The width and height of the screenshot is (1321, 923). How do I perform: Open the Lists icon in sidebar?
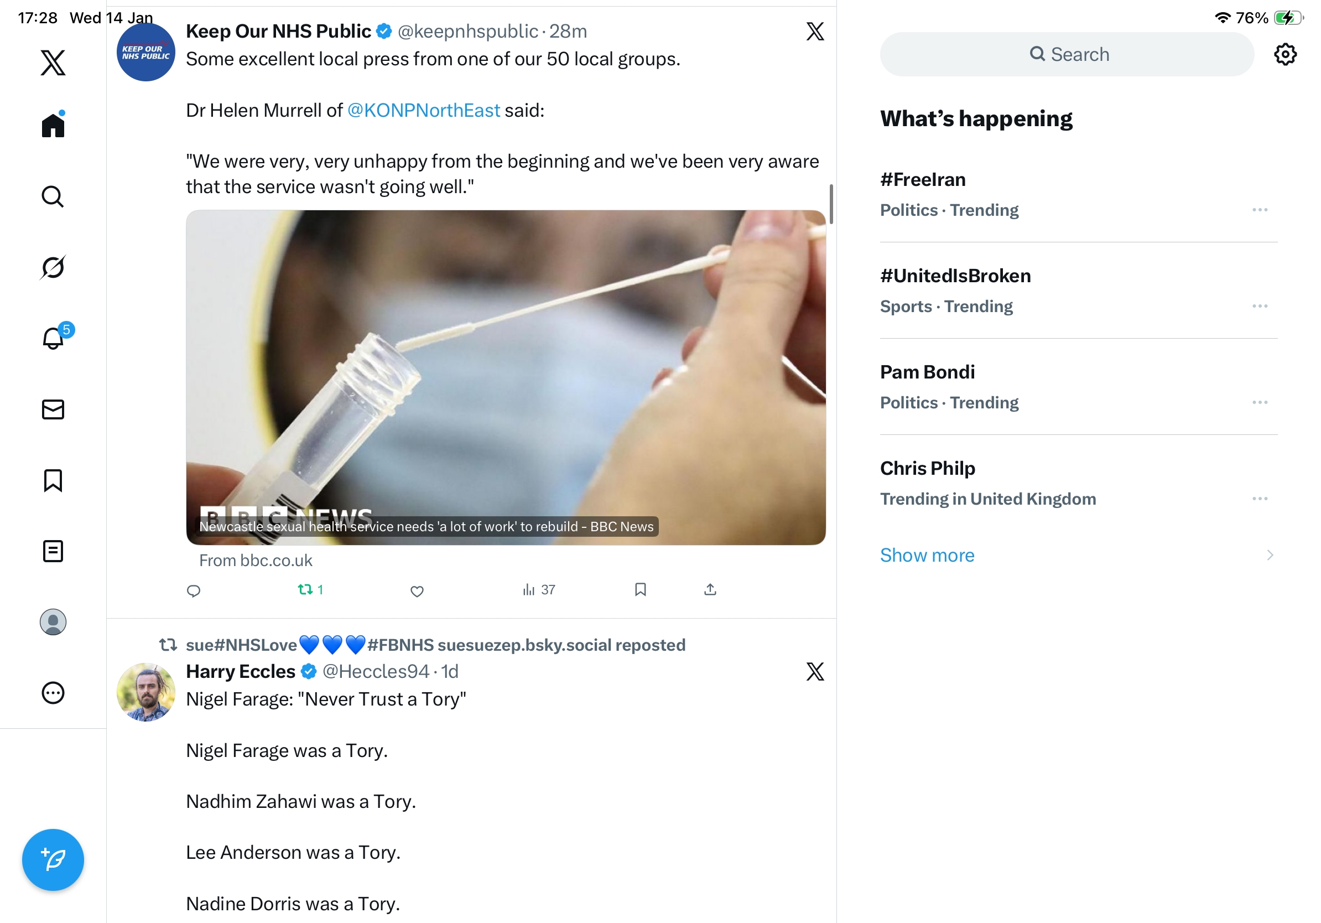click(53, 551)
